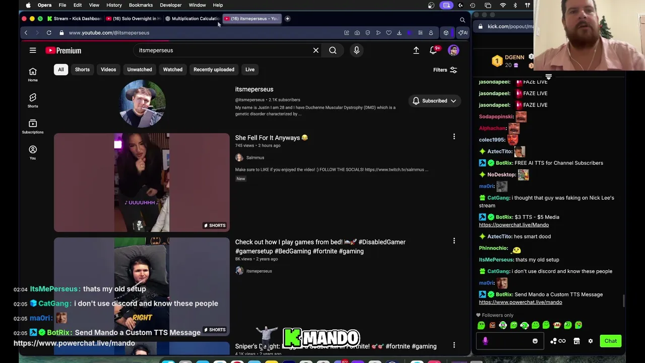
Task: Open Kick channel points icon
Action: (x=557, y=341)
